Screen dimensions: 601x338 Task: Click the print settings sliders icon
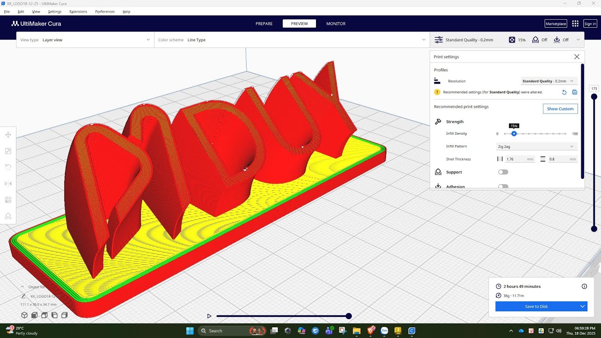coord(439,40)
